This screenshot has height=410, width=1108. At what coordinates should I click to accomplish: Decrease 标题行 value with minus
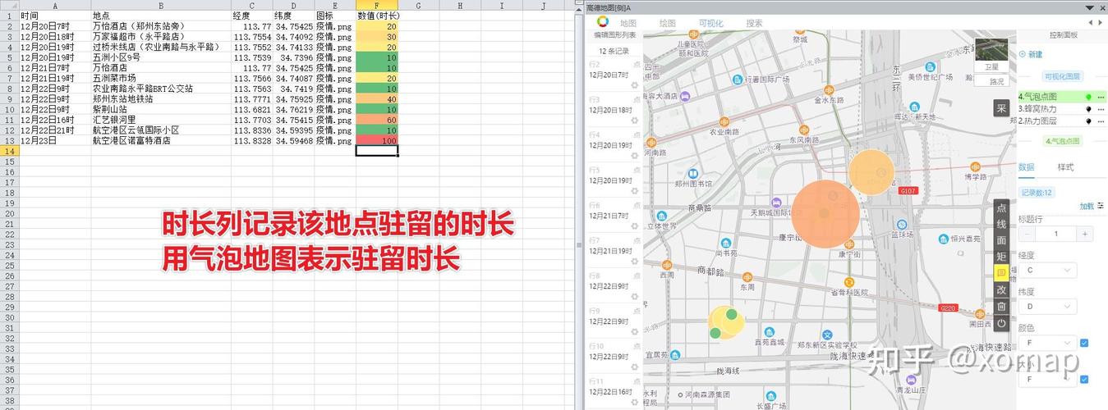(x=1027, y=234)
